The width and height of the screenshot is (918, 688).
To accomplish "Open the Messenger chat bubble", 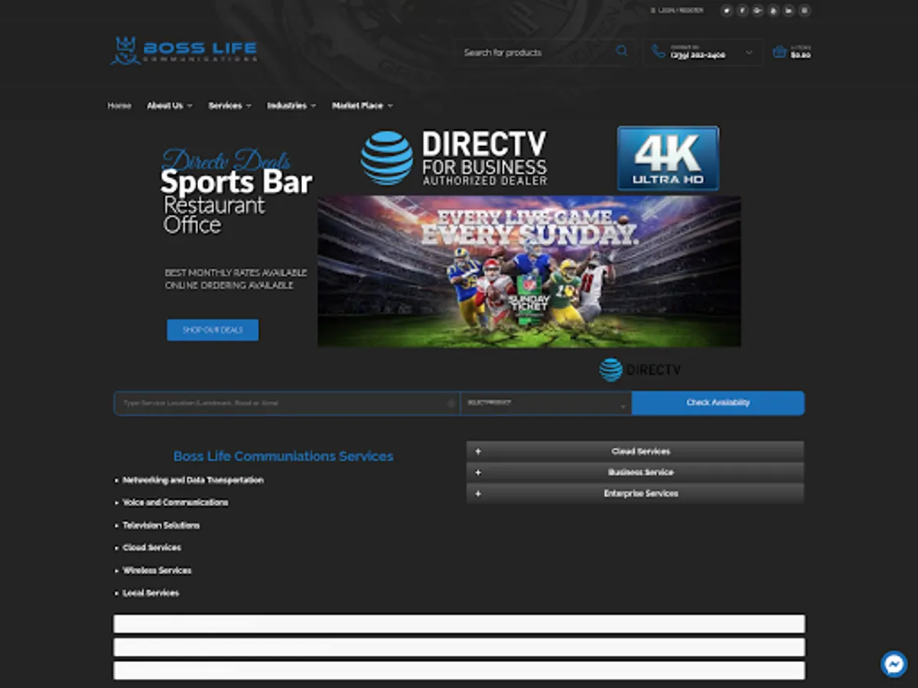I will [x=894, y=664].
